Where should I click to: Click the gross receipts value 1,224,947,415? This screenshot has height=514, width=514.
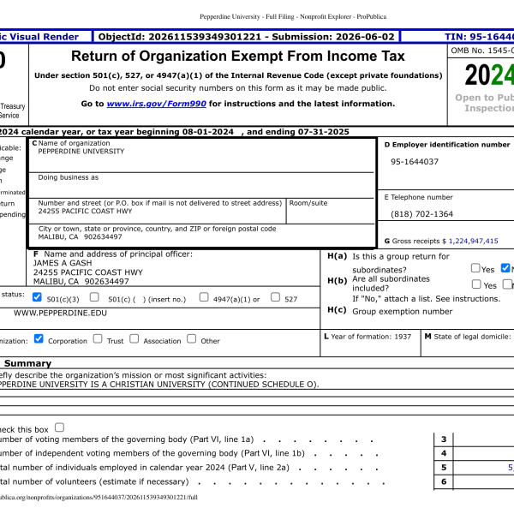(473, 242)
